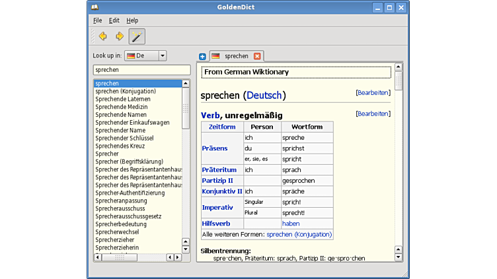Close the sprechen tab

pyautogui.click(x=257, y=56)
